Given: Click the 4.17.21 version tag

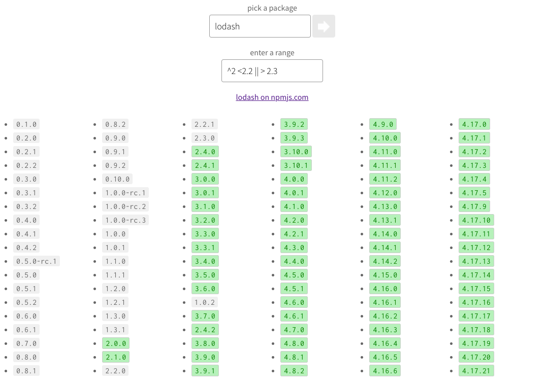Looking at the screenshot, I should coord(476,371).
